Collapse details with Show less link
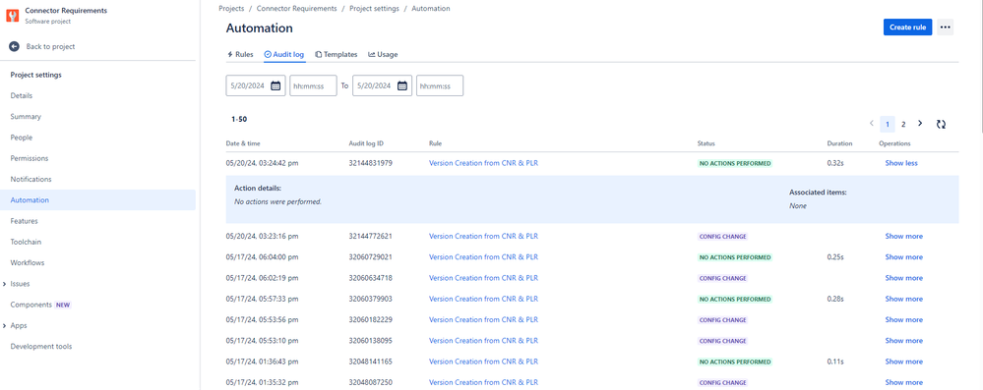 tap(901, 163)
